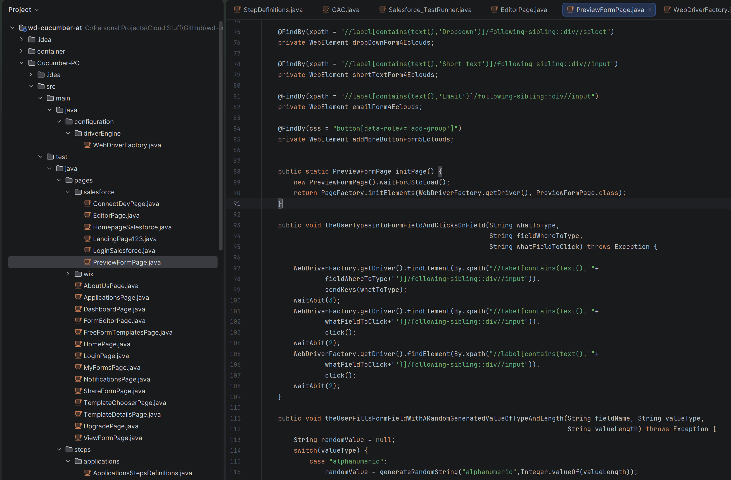The image size is (731, 480).
Task: Collapse the wd-cucumber-at root folder
Action: pyautogui.click(x=12, y=28)
